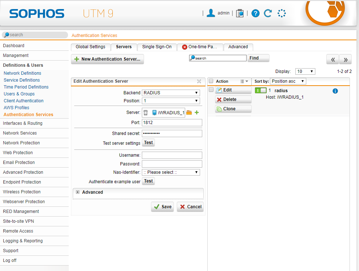Click the trash icon beside Server field

(x=145, y=112)
